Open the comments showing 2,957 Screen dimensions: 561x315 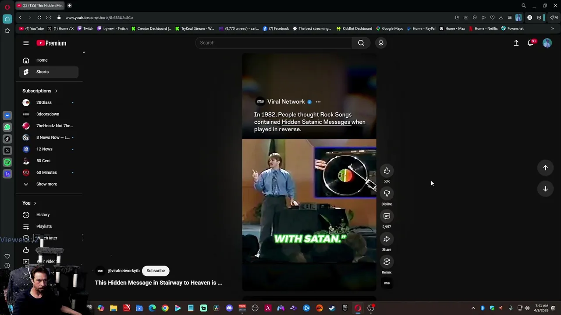(x=387, y=216)
